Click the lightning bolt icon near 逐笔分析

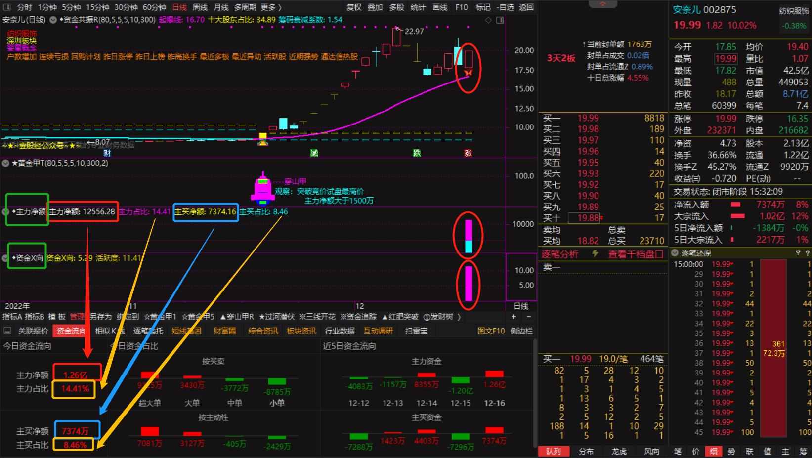[x=595, y=254]
